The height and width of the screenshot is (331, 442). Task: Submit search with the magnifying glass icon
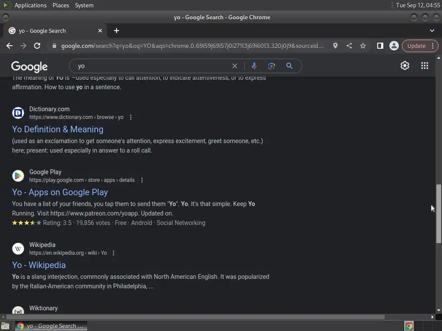tap(289, 66)
